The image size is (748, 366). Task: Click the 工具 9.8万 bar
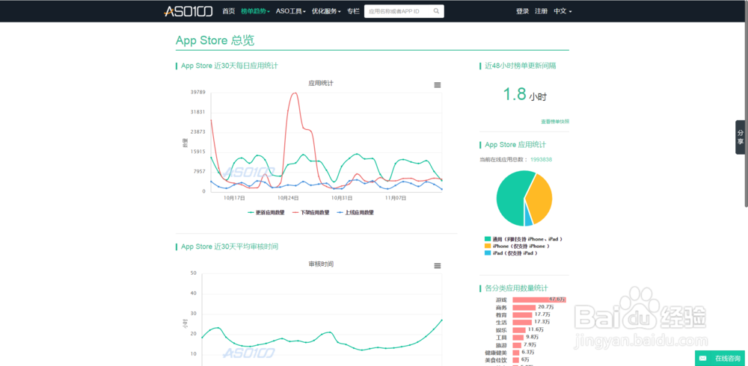pyautogui.click(x=518, y=338)
